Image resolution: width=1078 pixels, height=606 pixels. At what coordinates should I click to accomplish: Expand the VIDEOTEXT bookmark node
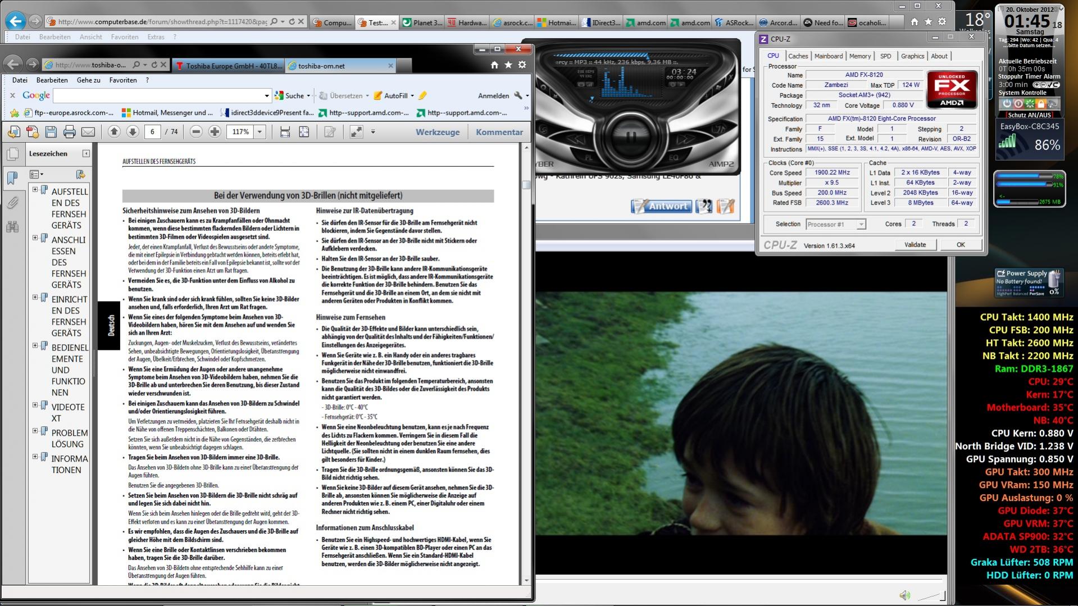pyautogui.click(x=35, y=405)
